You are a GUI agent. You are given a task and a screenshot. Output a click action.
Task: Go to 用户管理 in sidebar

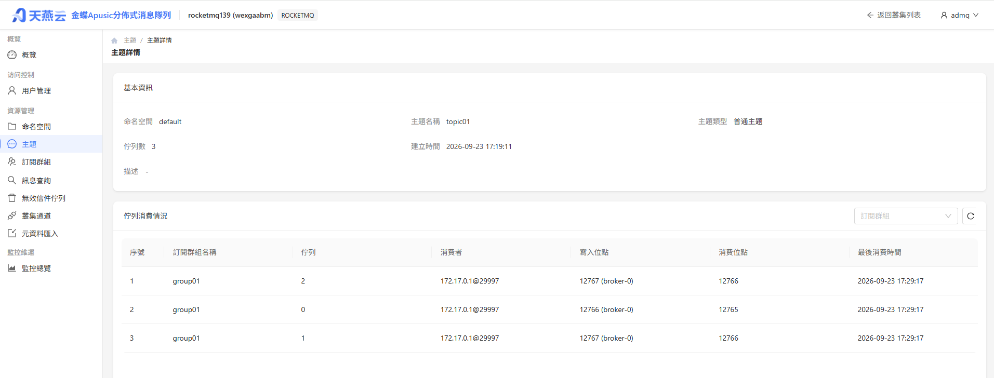pyautogui.click(x=51, y=90)
